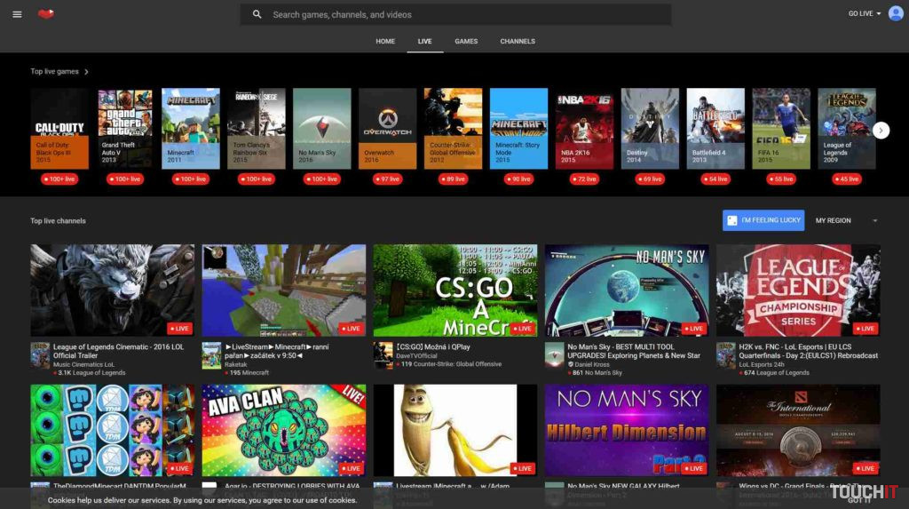
Task: Click the Overwatch game cover
Action: point(387,128)
